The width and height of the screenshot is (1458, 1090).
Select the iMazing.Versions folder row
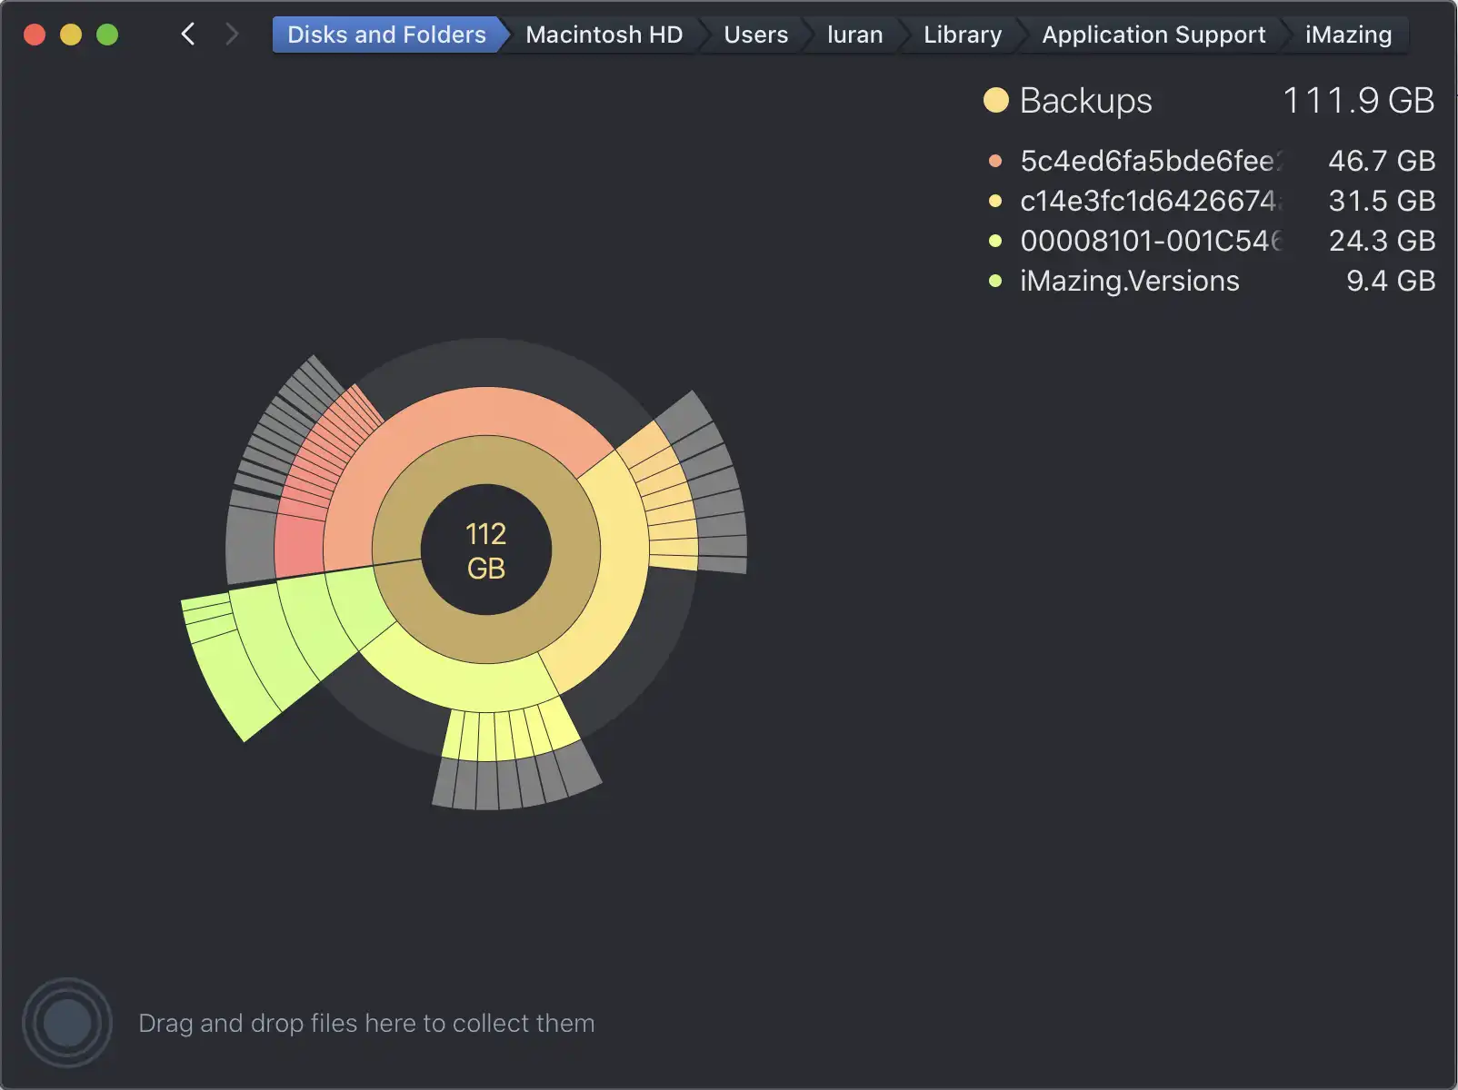coord(1211,281)
